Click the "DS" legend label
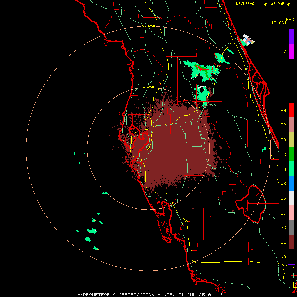The width and height of the screenshot is (297, 297). [283, 198]
